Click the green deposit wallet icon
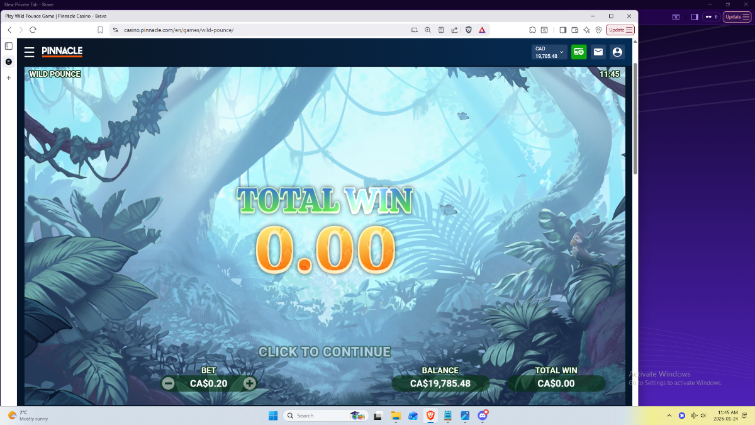This screenshot has height=425, width=755. coord(578,52)
